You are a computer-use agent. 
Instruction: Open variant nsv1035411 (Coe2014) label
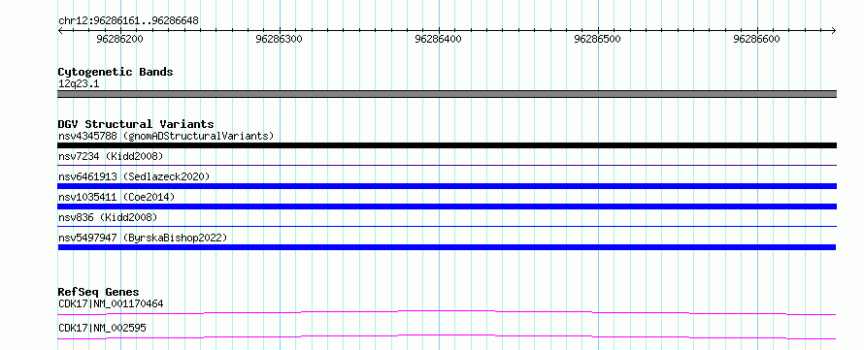point(116,197)
